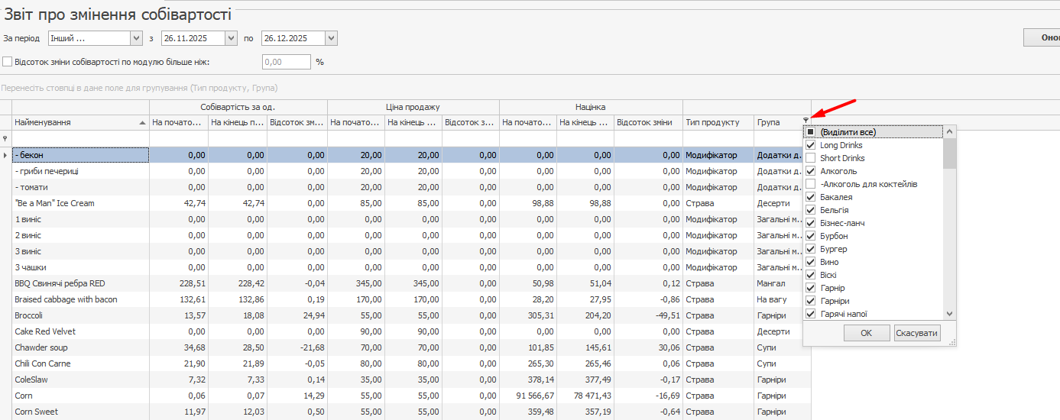Open the За період dropdown
1060x420 pixels.
tap(137, 38)
